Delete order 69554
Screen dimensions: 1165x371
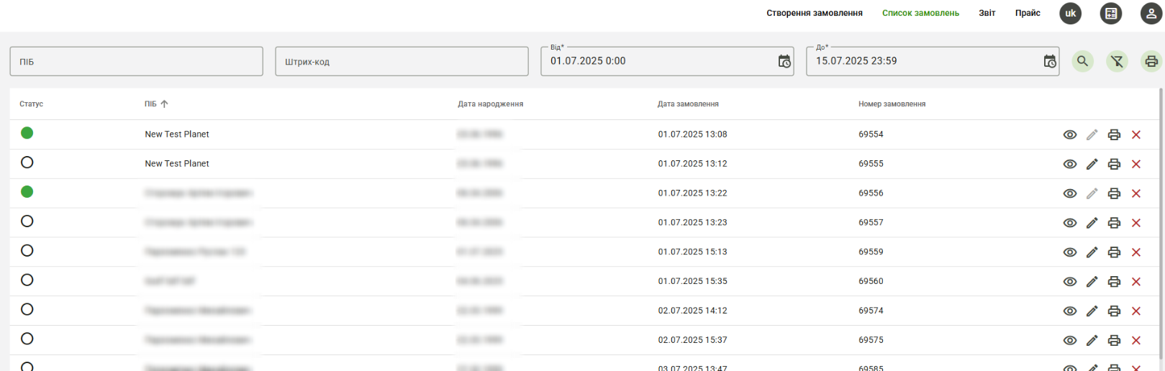click(1136, 134)
